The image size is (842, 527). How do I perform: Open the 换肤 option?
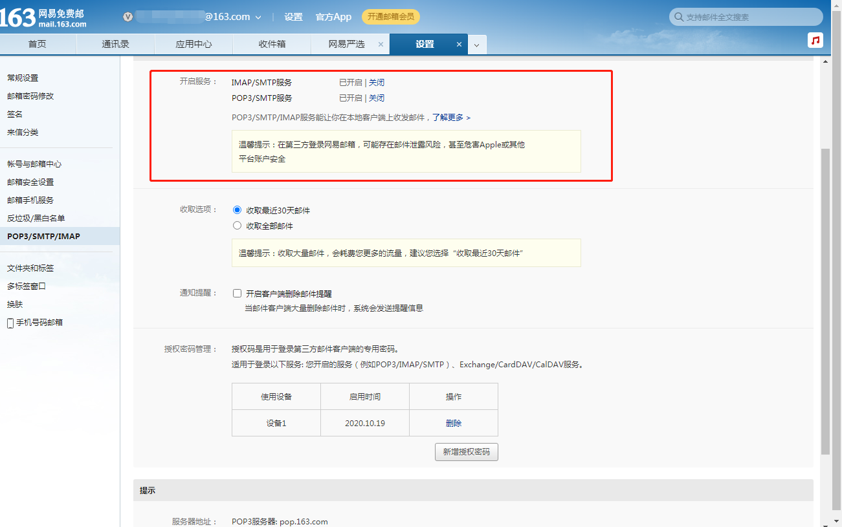(x=15, y=305)
